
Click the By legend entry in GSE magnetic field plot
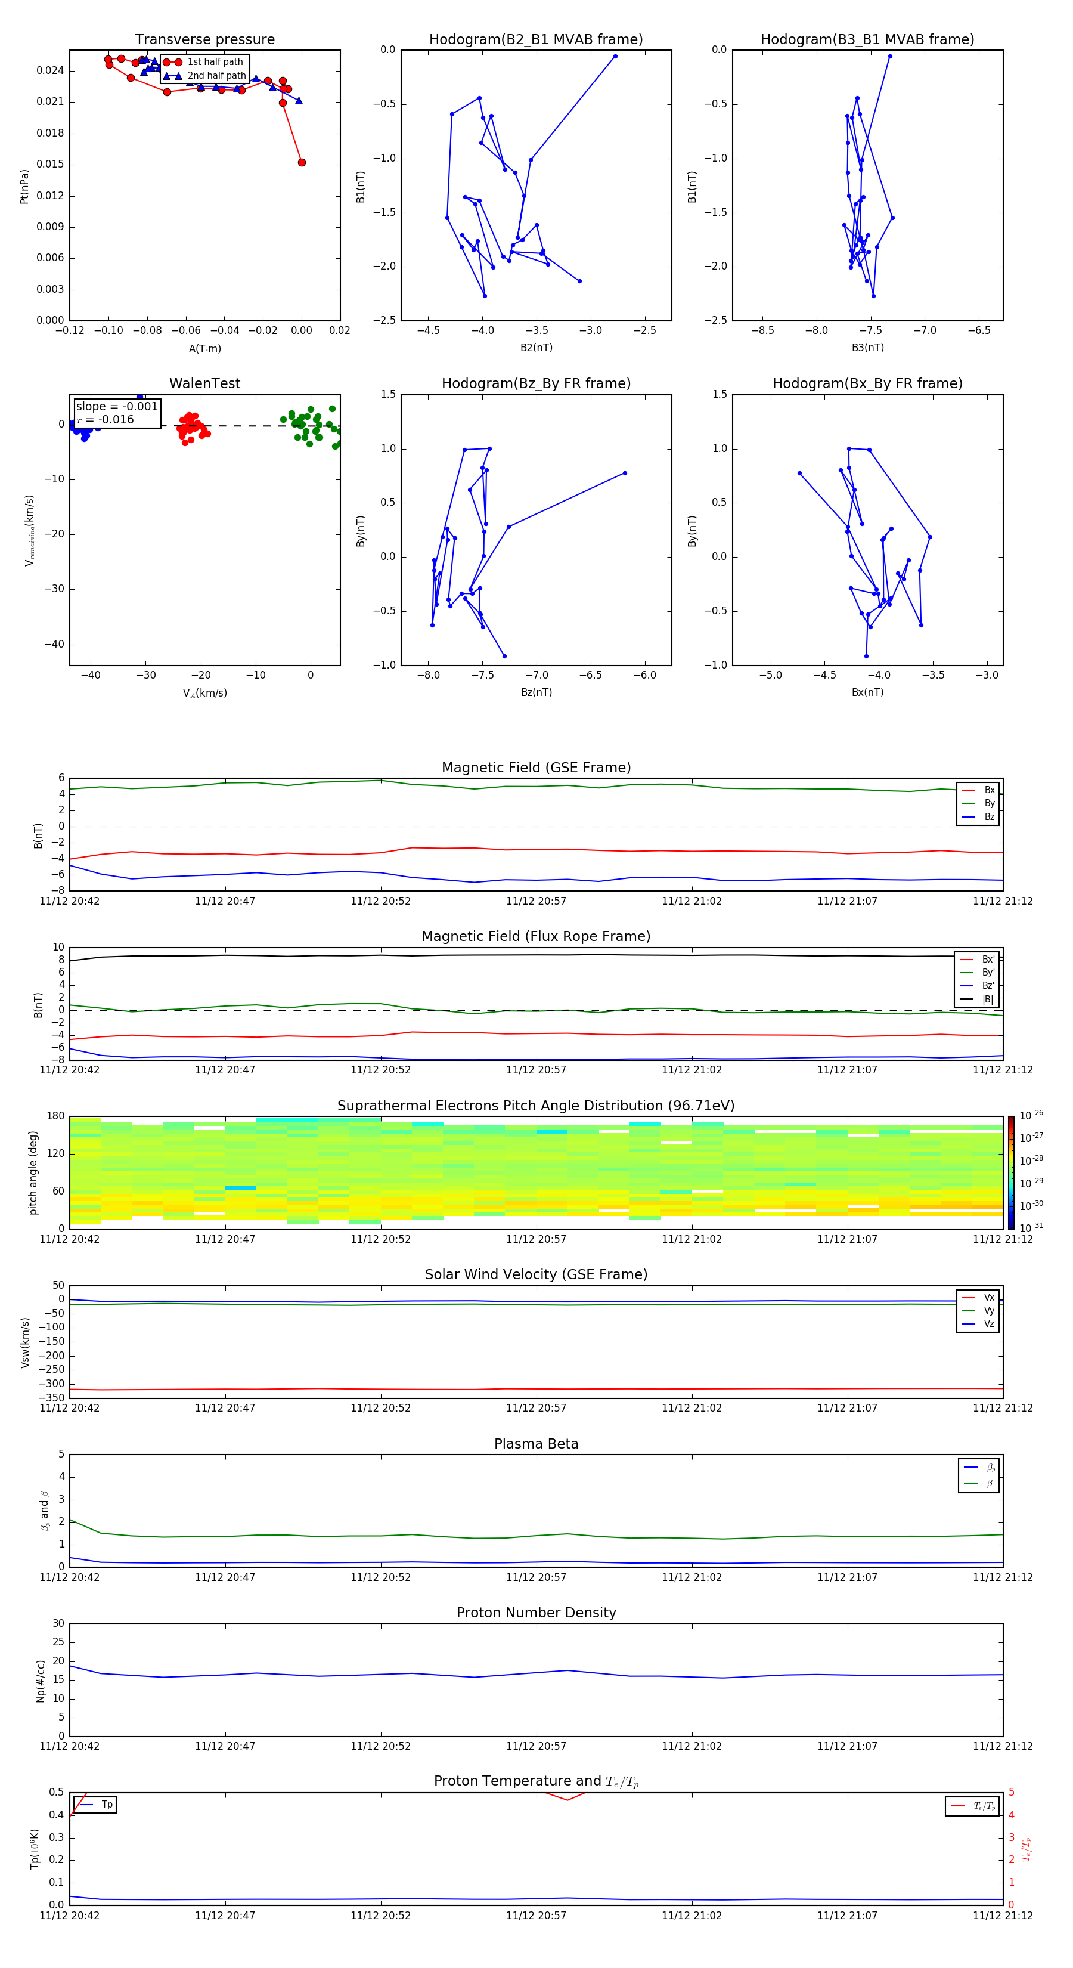[x=978, y=803]
